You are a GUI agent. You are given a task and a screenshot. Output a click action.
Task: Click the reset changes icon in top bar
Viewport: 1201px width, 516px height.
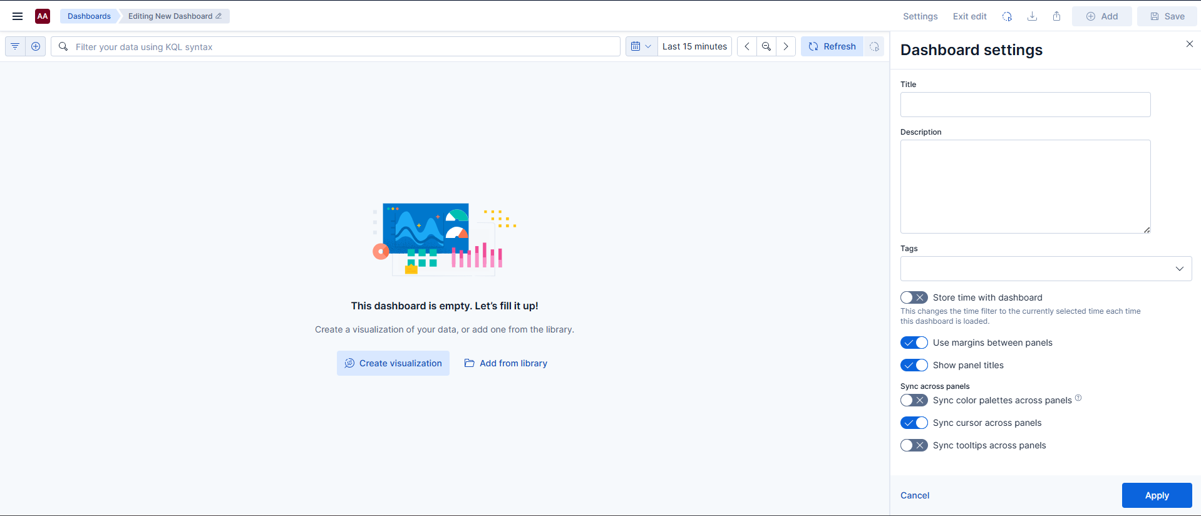(1007, 16)
